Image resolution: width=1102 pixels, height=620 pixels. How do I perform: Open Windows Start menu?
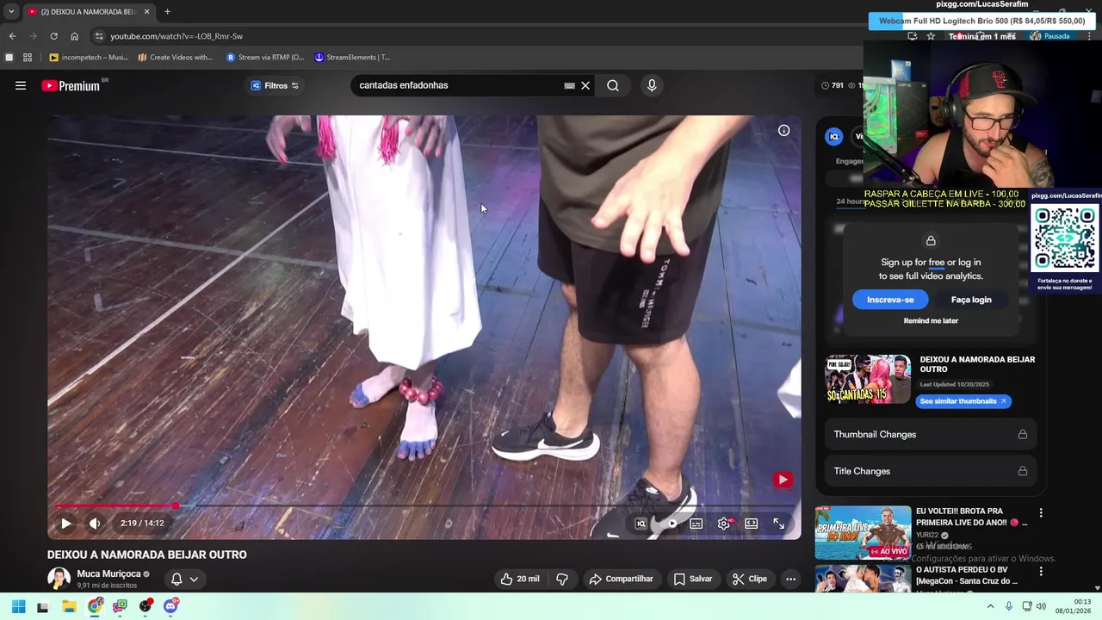[18, 606]
